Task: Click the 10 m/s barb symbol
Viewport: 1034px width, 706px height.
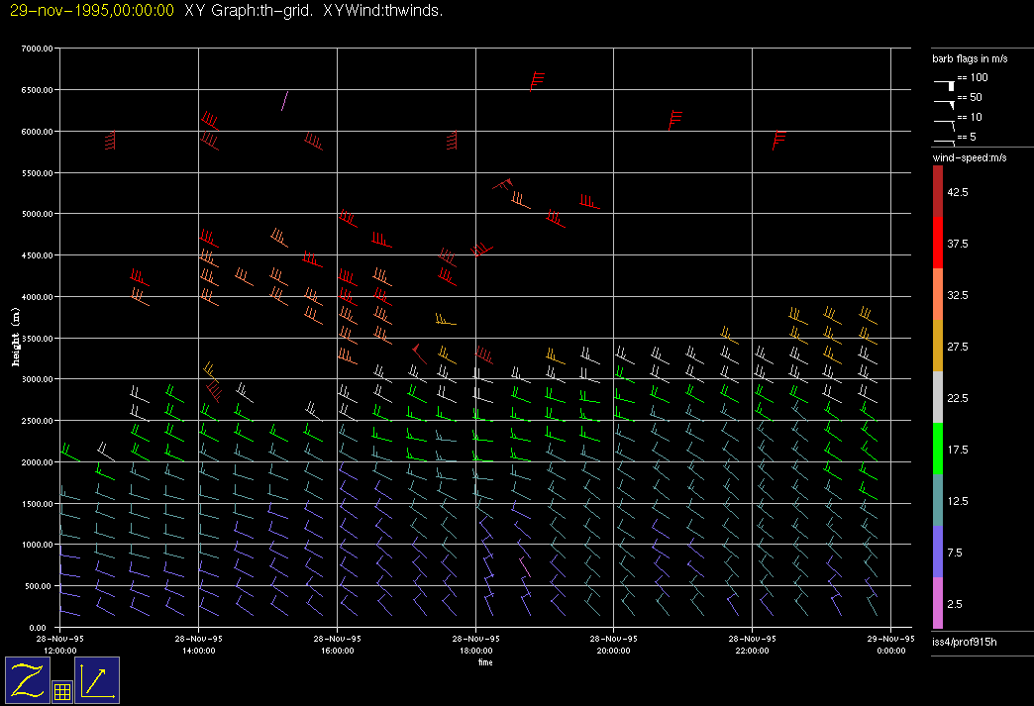Action: point(947,120)
